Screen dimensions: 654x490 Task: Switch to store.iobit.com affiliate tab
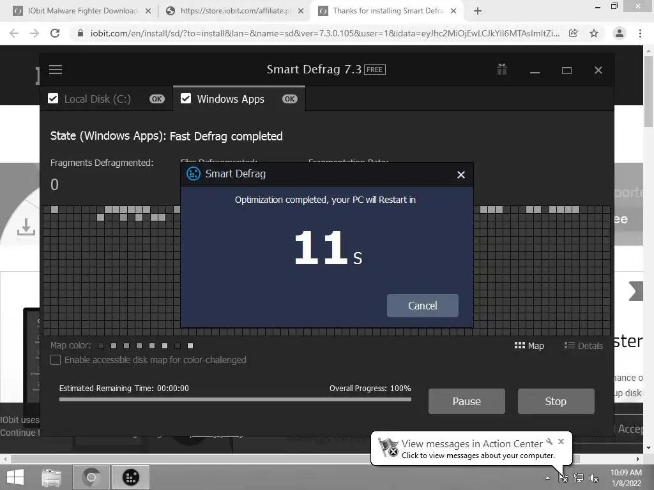(x=235, y=11)
